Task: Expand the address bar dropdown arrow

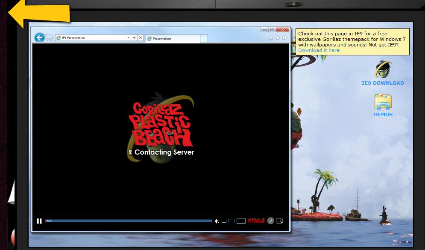Action: pyautogui.click(x=128, y=38)
